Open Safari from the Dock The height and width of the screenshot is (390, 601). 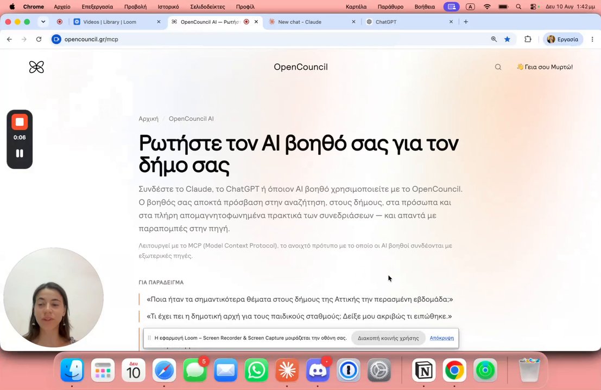164,370
